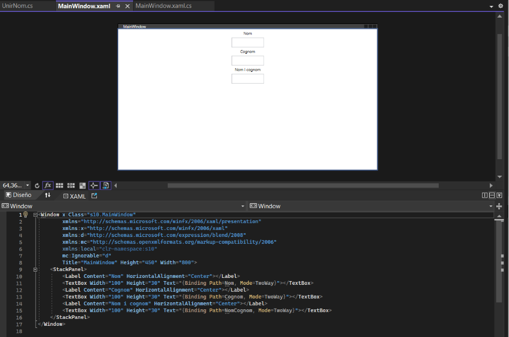
Task: Click the swap panes arrows icon
Action: tap(47, 196)
